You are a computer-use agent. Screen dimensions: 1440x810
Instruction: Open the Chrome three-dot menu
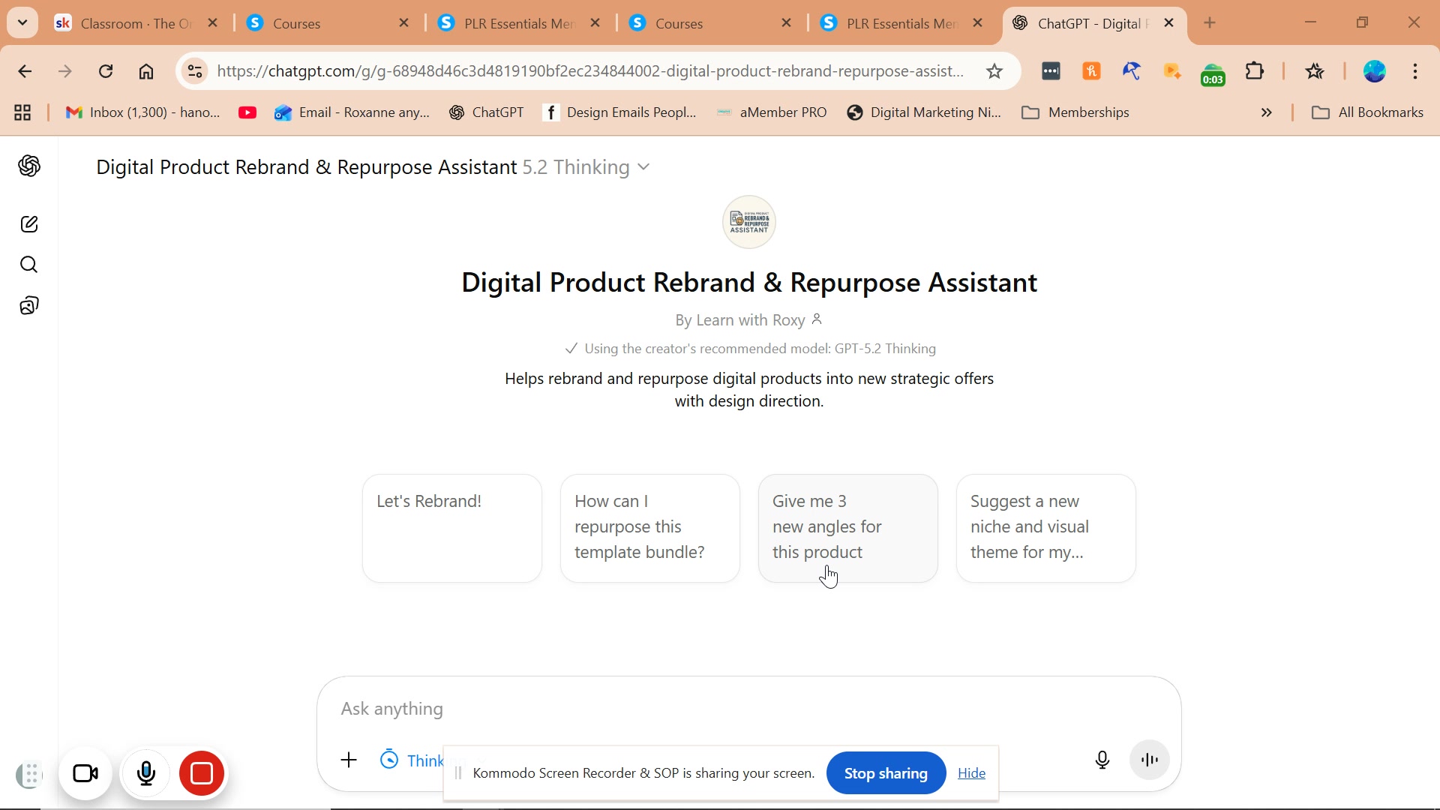point(1416,71)
